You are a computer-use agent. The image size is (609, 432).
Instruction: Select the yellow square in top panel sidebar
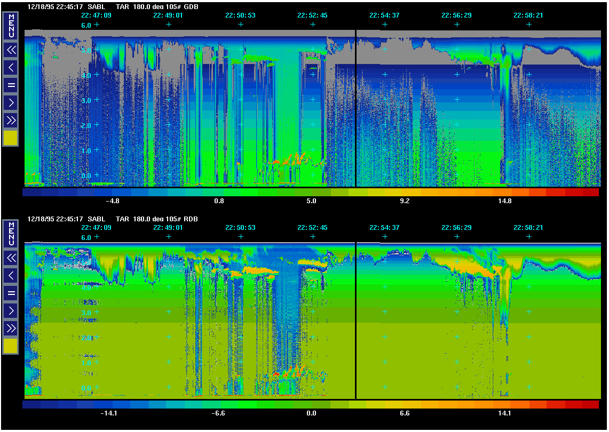(11, 138)
